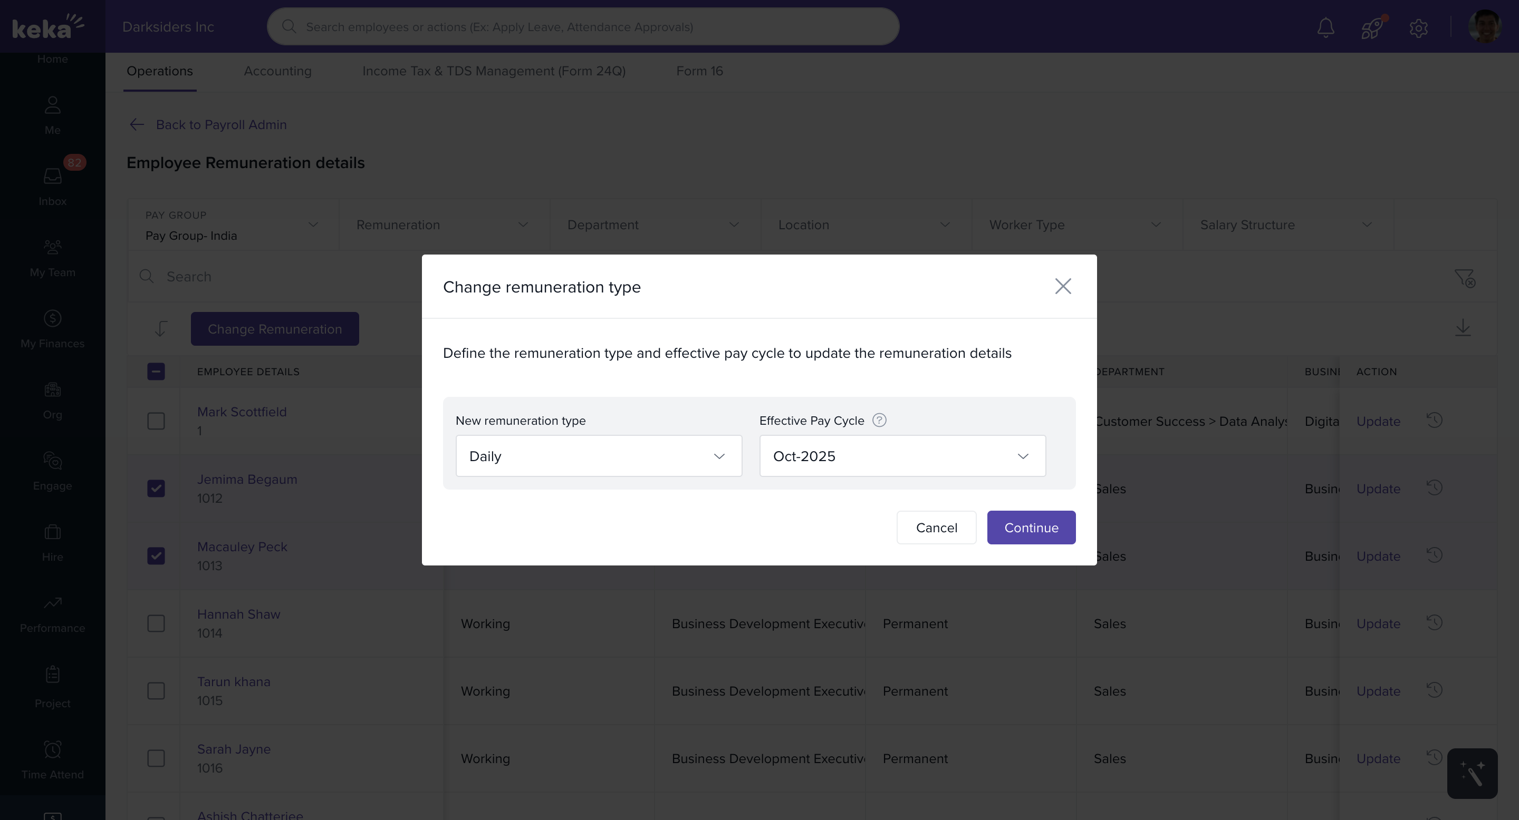Toggle the select-all header checkbox

[x=156, y=372]
